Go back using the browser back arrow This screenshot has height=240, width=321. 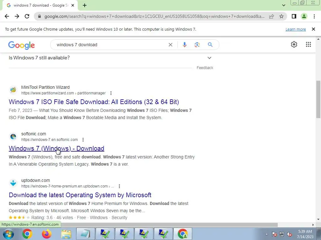tap(7, 16)
